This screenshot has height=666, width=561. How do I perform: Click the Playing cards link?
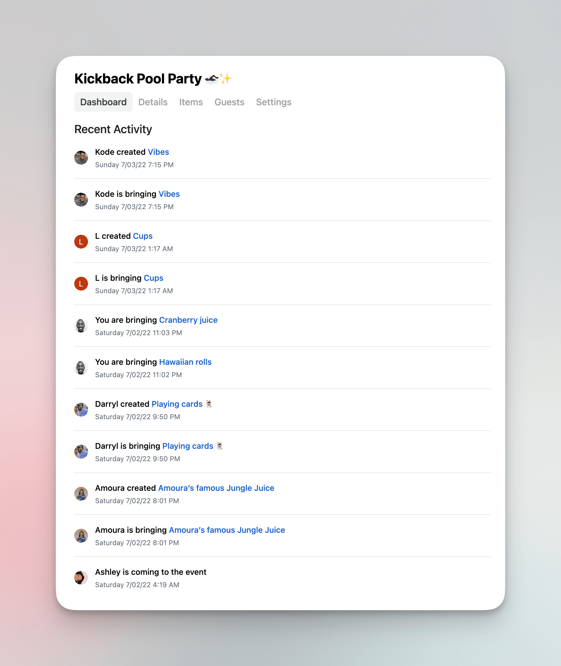click(177, 404)
